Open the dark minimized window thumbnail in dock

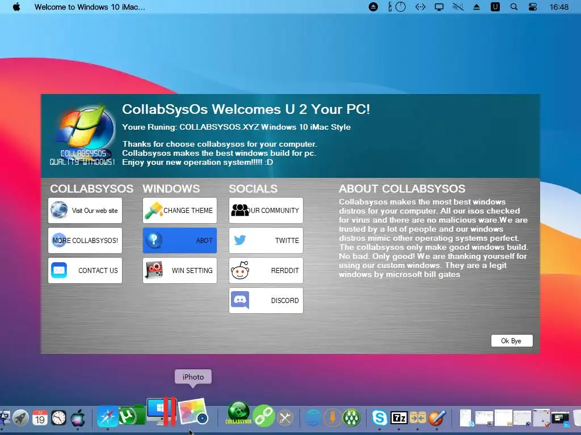click(560, 419)
